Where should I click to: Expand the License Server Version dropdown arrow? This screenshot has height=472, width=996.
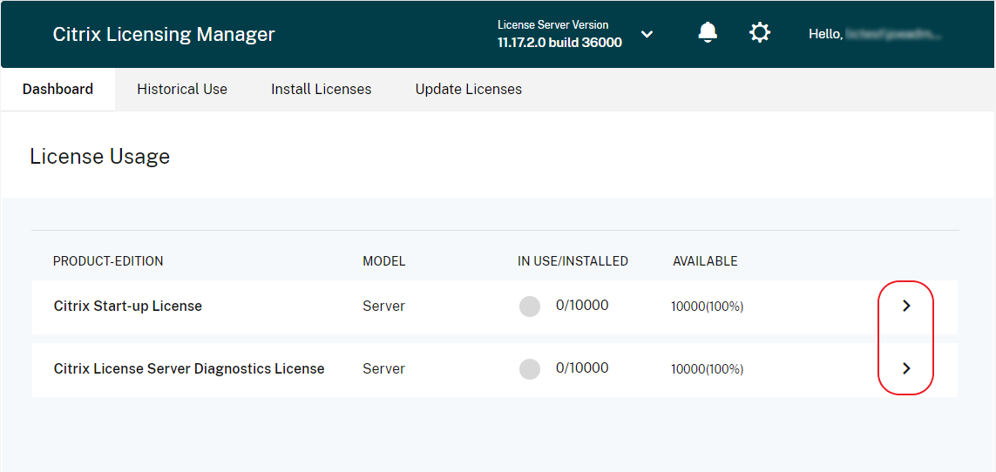647,34
